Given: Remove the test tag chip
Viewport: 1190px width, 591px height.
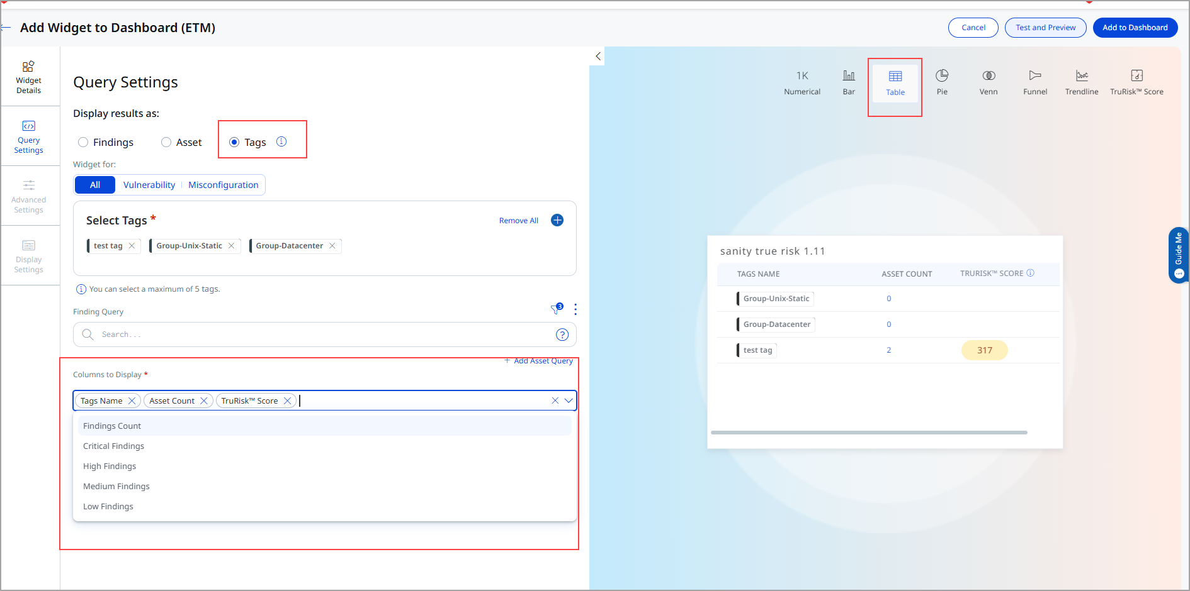Looking at the screenshot, I should click(132, 246).
